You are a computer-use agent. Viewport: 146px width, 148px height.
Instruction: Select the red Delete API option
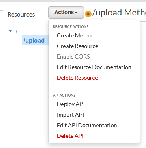70,136
